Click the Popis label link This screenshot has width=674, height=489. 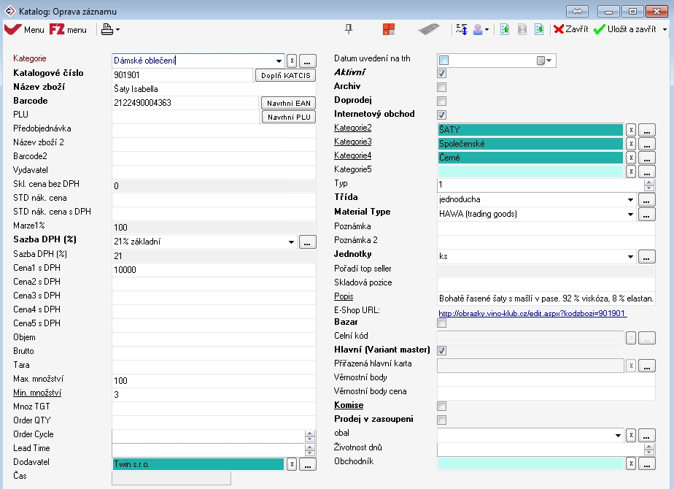[344, 296]
